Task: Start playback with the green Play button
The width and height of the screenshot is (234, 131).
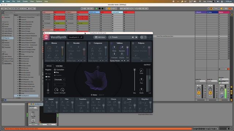Action: click(x=97, y=9)
